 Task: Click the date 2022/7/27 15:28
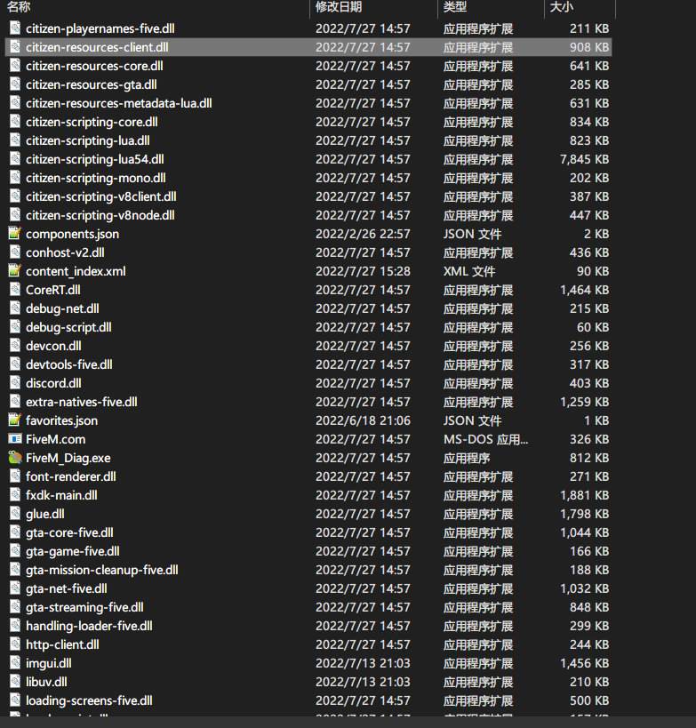point(363,271)
